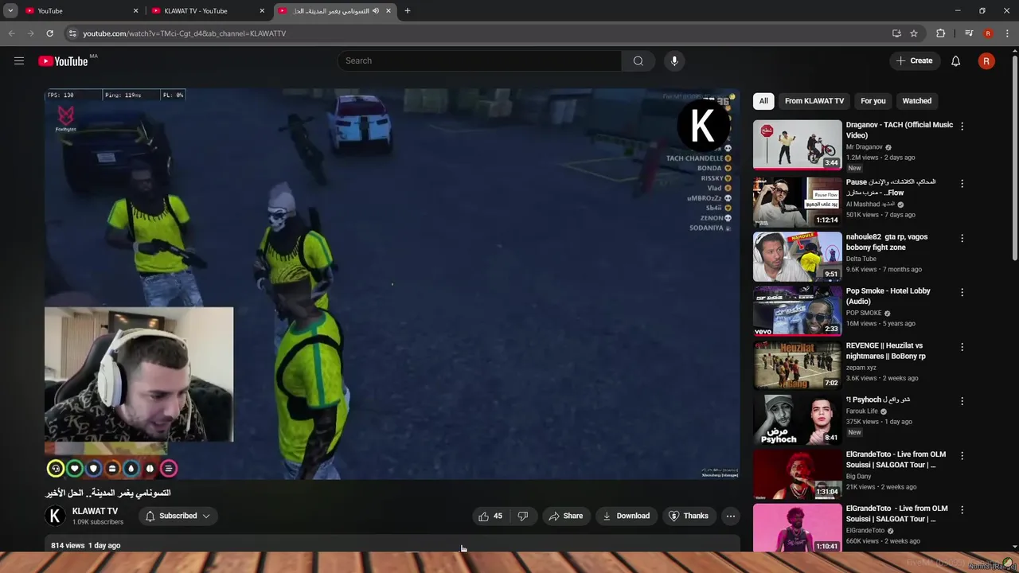Click the video player to pause

coord(392,284)
